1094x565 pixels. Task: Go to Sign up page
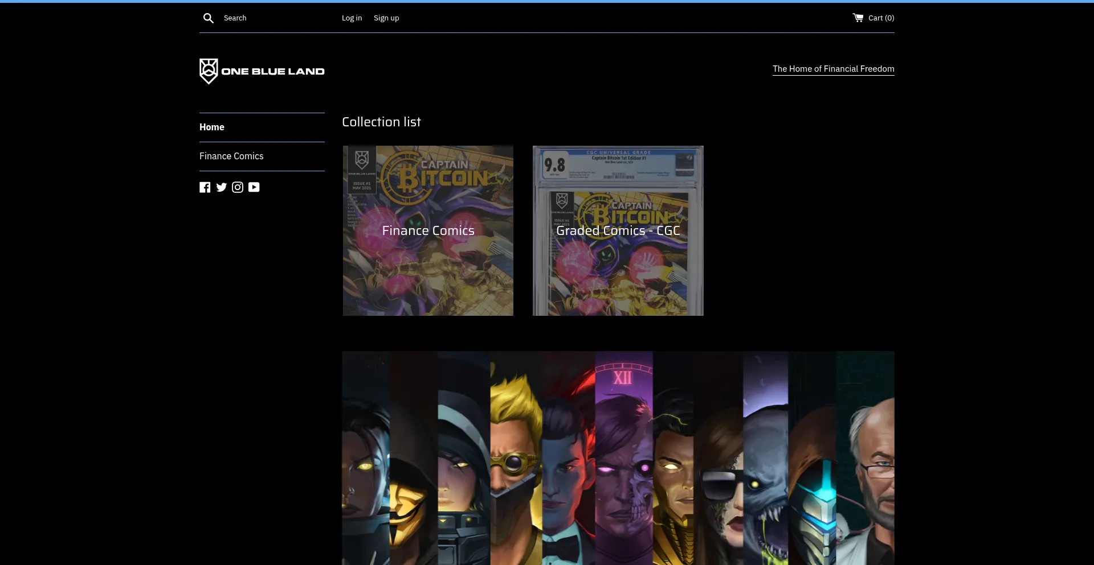tap(386, 18)
